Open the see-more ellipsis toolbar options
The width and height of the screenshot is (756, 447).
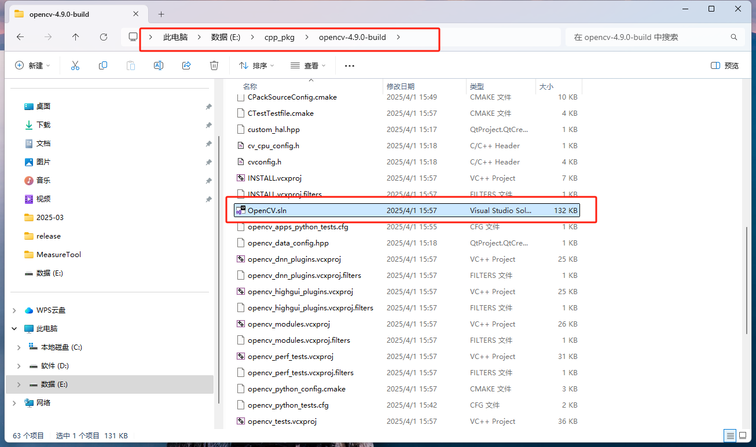click(349, 65)
